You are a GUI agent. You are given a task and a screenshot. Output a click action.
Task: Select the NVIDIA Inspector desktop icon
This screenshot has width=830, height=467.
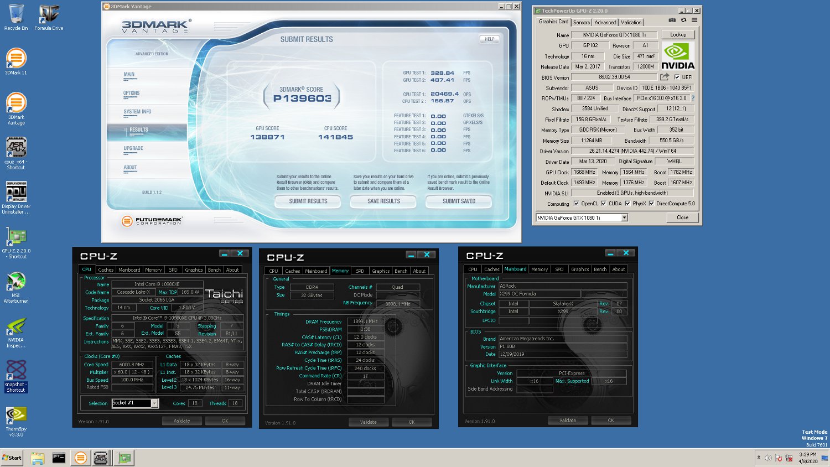pyautogui.click(x=16, y=333)
